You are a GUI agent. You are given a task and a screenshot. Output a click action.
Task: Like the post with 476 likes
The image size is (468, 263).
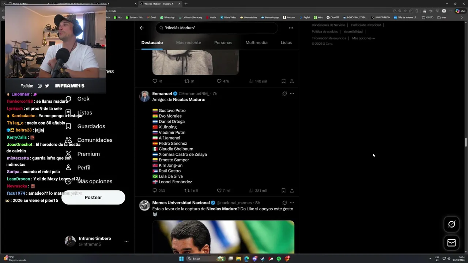(x=223, y=81)
